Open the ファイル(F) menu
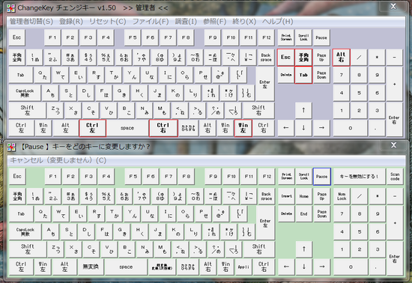Viewport: 412px width, 283px height. pyautogui.click(x=151, y=22)
